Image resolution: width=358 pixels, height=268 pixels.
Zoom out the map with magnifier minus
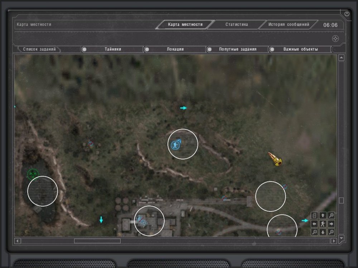pyautogui.click(x=314, y=232)
